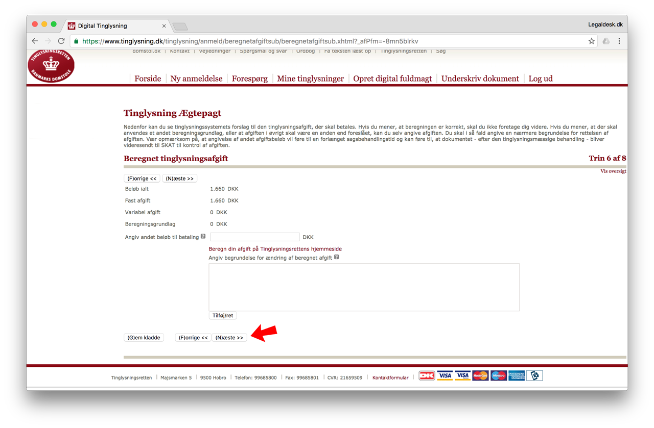Click the browser back arrow icon
This screenshot has height=428, width=654.
[35, 41]
